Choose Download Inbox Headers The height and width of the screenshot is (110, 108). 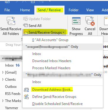click(63, 61)
